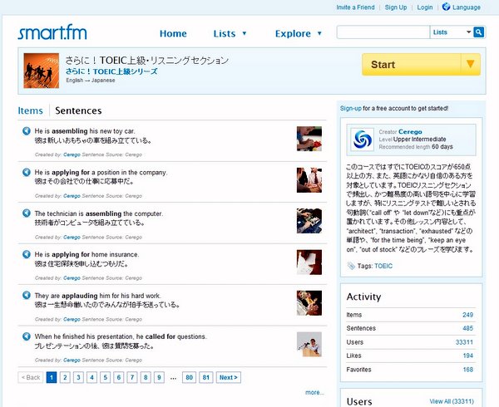Image resolution: width=499 pixels, height=407 pixels.
Task: Open the presentation speaker thumbnail
Action: point(309,345)
